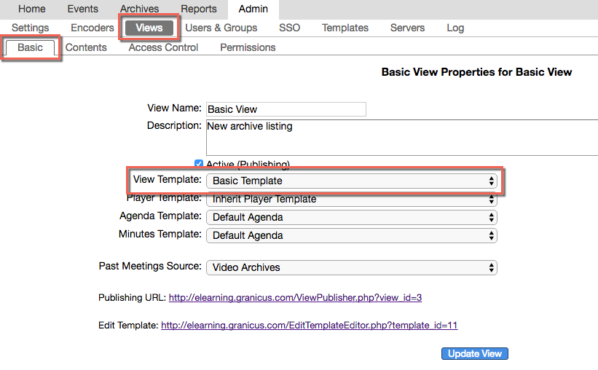Click the Update View button
Screen dimensions: 598x370
click(x=474, y=353)
